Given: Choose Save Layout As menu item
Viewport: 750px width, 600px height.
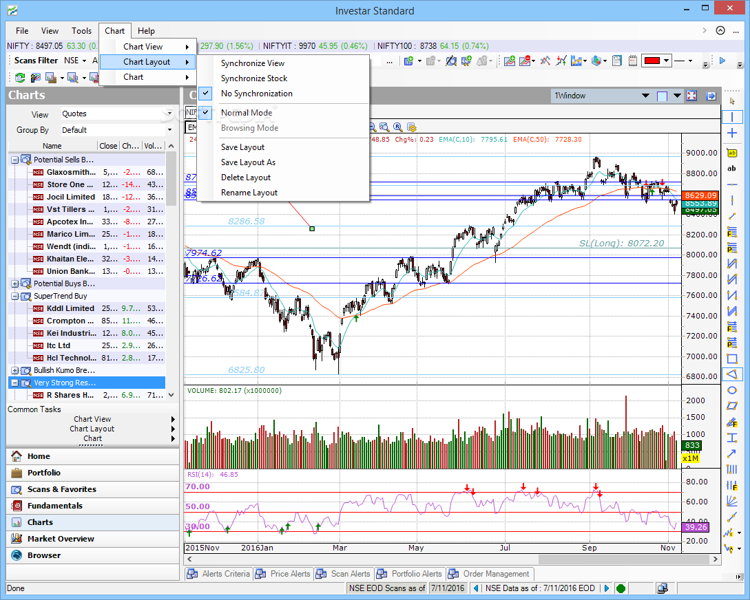Looking at the screenshot, I should coord(248,162).
